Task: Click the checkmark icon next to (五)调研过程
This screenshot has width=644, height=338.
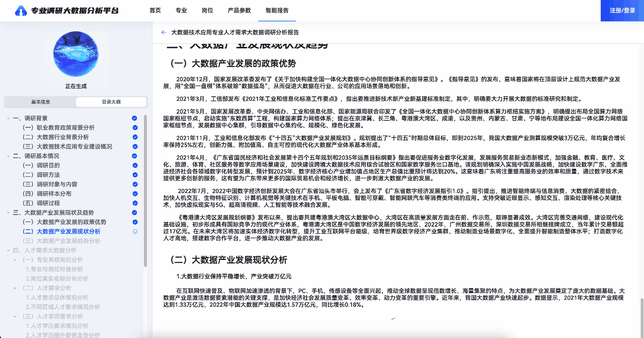Action: pyautogui.click(x=134, y=203)
